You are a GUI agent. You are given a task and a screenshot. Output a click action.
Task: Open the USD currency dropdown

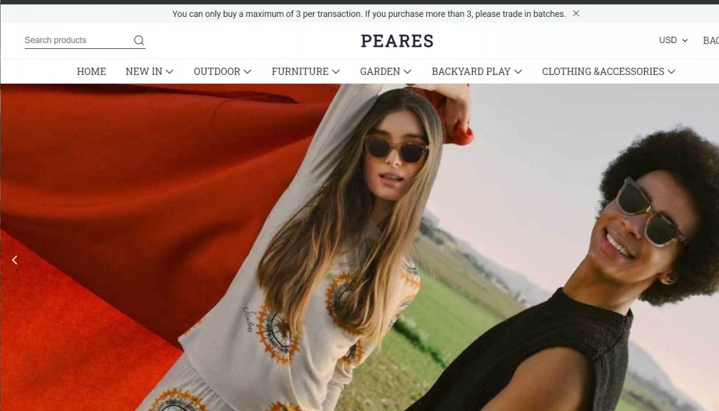(673, 40)
